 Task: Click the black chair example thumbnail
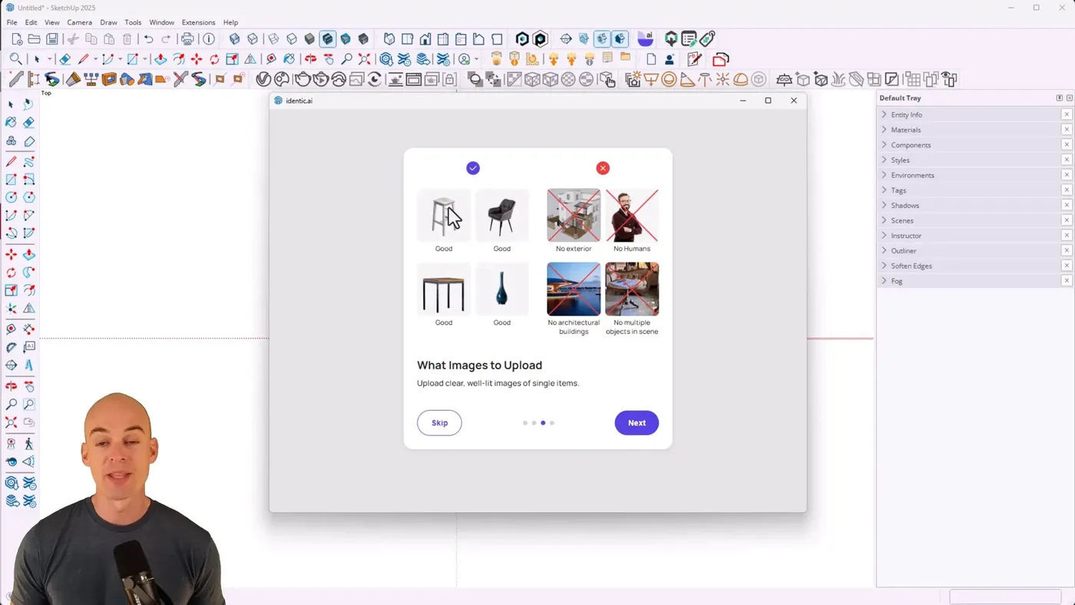point(501,216)
